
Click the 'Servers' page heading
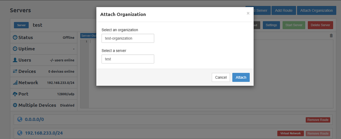pos(21,10)
